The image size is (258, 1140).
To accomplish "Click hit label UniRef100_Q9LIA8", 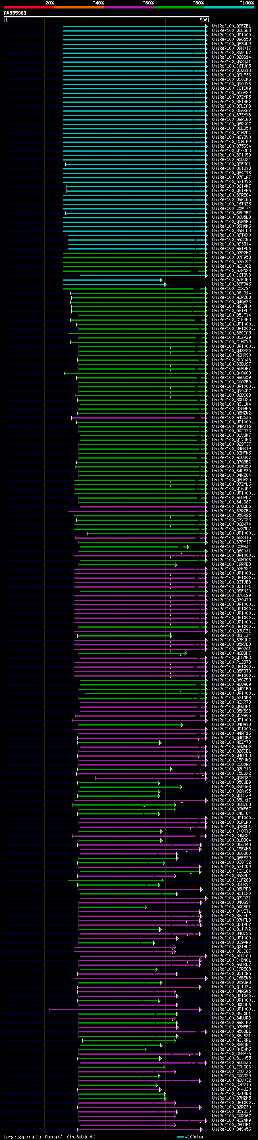I will point(231,106).
